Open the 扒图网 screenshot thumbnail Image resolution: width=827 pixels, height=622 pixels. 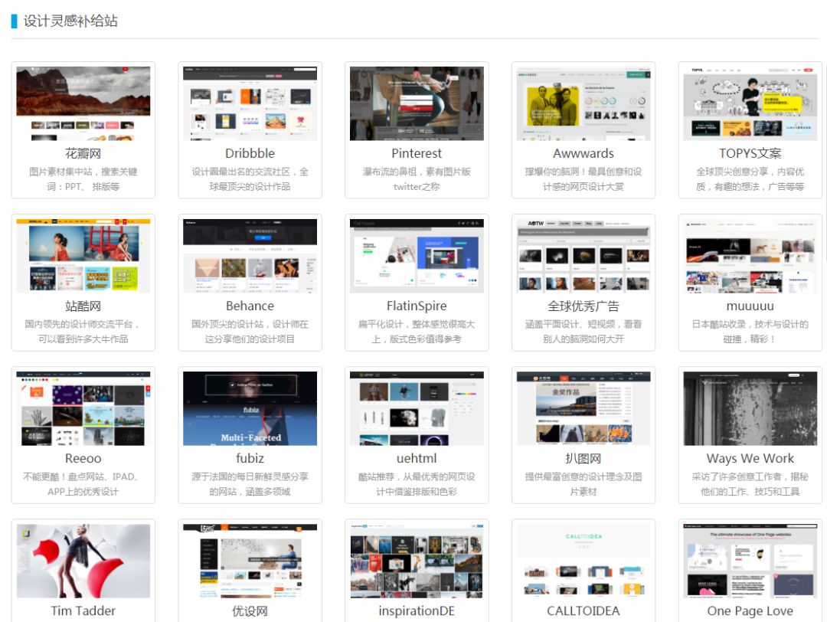coord(583,408)
